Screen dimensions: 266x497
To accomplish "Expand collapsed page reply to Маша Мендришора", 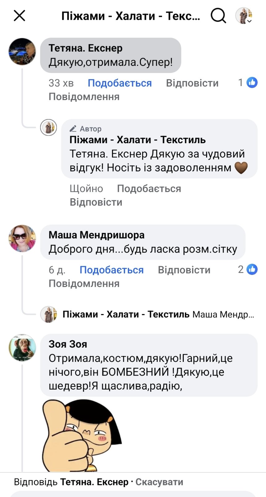I will coord(158,314).
